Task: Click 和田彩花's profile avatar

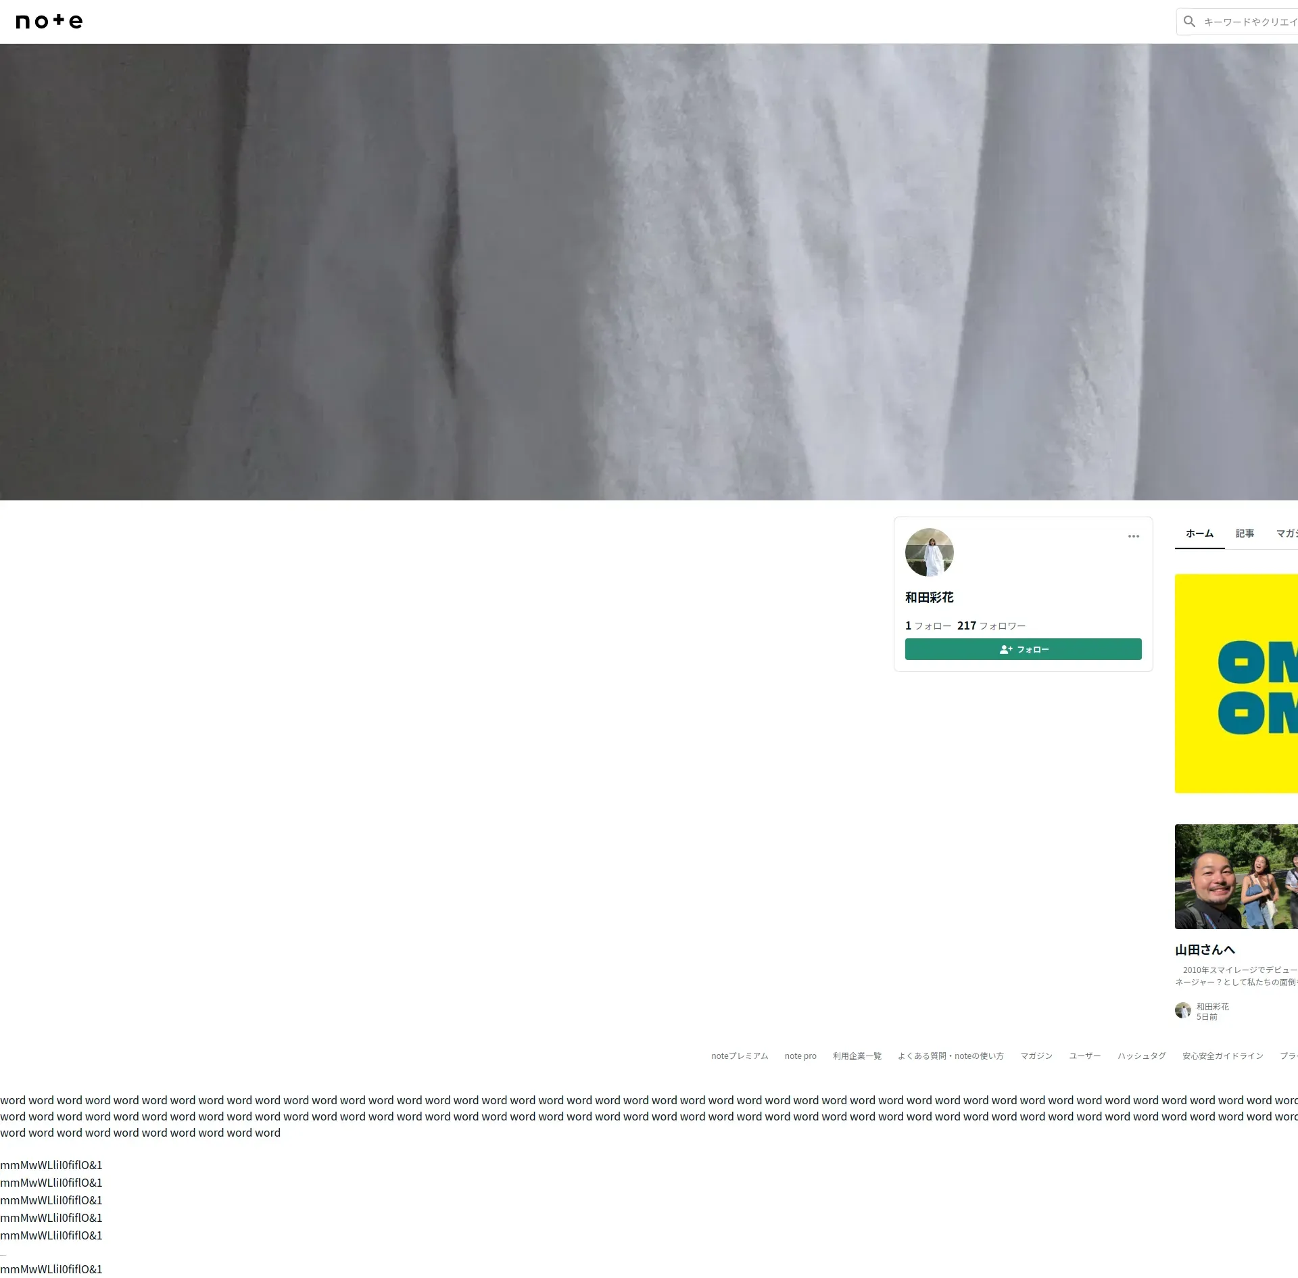Action: click(929, 552)
